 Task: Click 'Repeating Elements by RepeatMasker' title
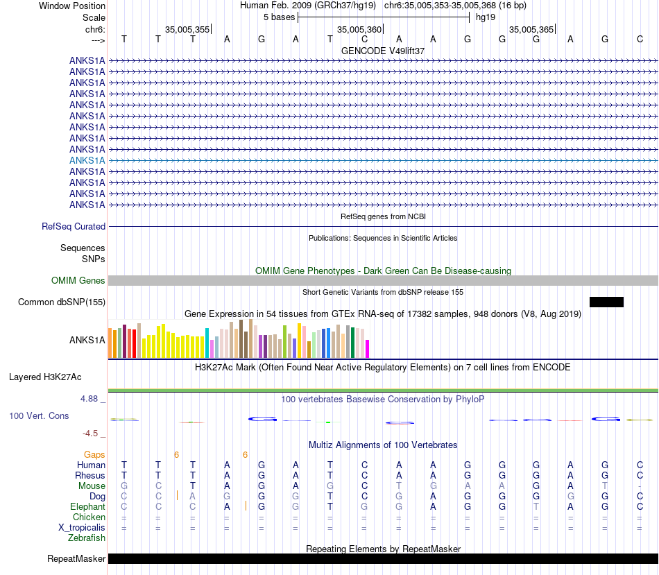383,549
